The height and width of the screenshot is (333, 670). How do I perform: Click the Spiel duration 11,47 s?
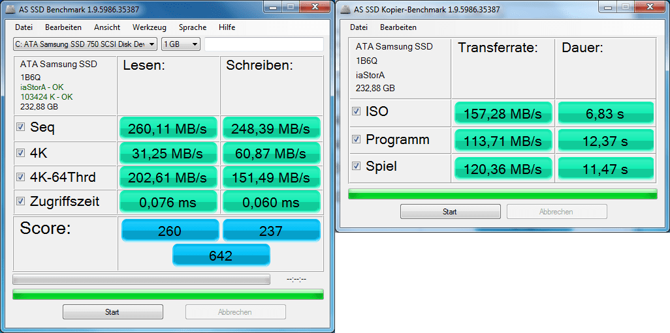606,168
